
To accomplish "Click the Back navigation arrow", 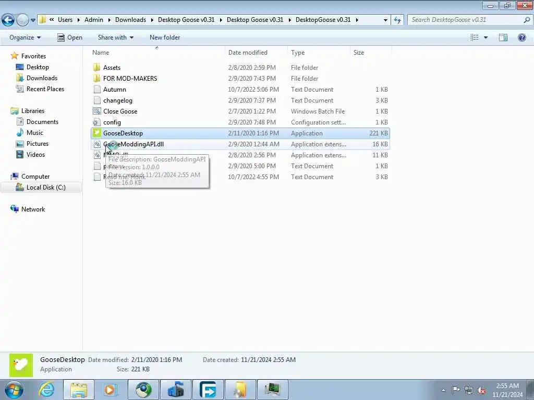I will tap(8, 20).
